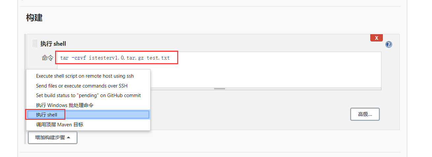Place cursor on 'tar' in command
Screen dimensions: 432x157
tap(64, 58)
